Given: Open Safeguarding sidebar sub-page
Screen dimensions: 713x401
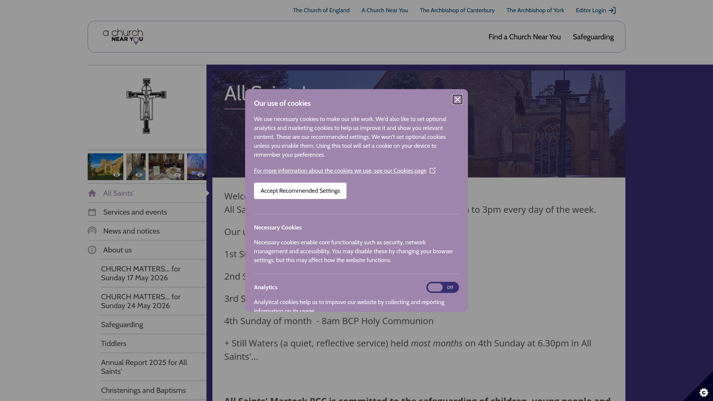Looking at the screenshot, I should [154, 325].
